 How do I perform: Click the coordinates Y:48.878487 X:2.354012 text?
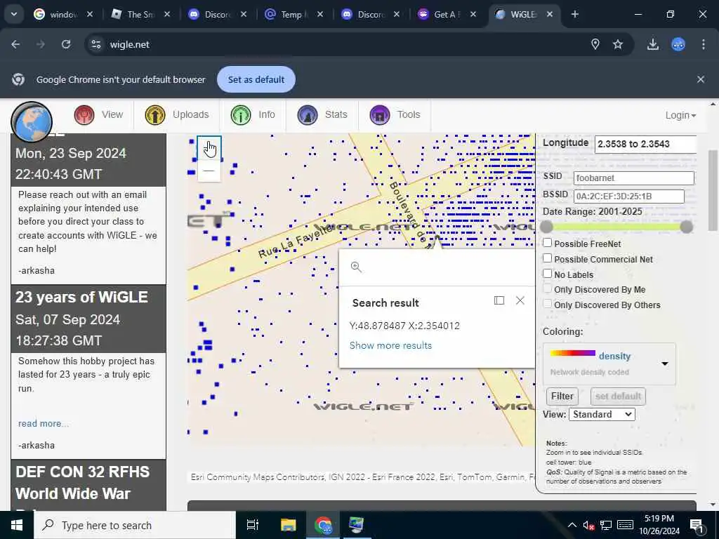[404, 326]
